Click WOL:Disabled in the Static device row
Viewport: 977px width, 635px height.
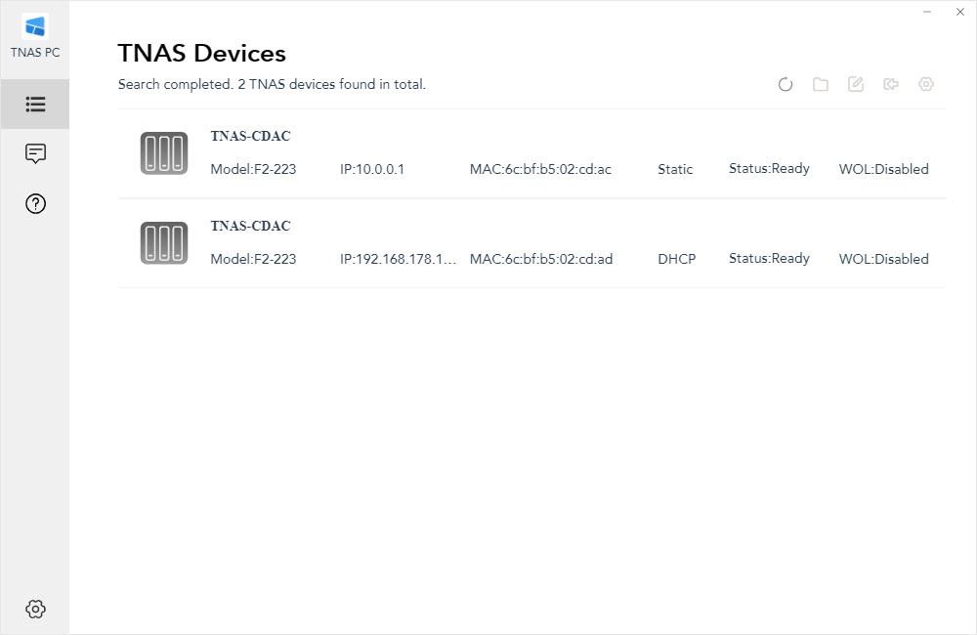[883, 169]
